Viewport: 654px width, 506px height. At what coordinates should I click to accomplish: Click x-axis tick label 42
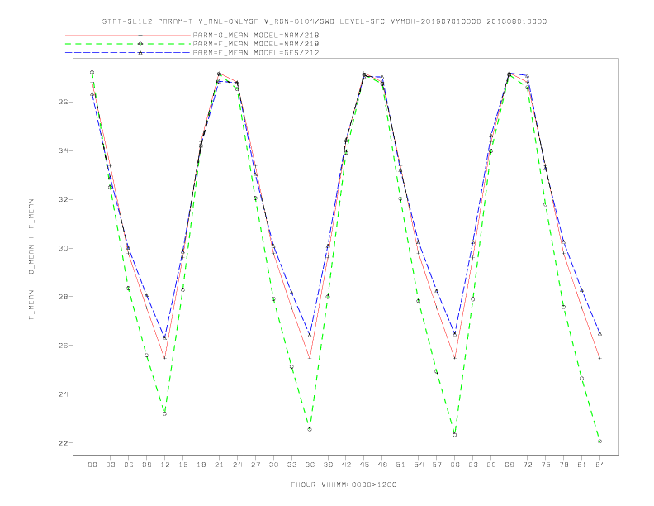click(x=346, y=465)
